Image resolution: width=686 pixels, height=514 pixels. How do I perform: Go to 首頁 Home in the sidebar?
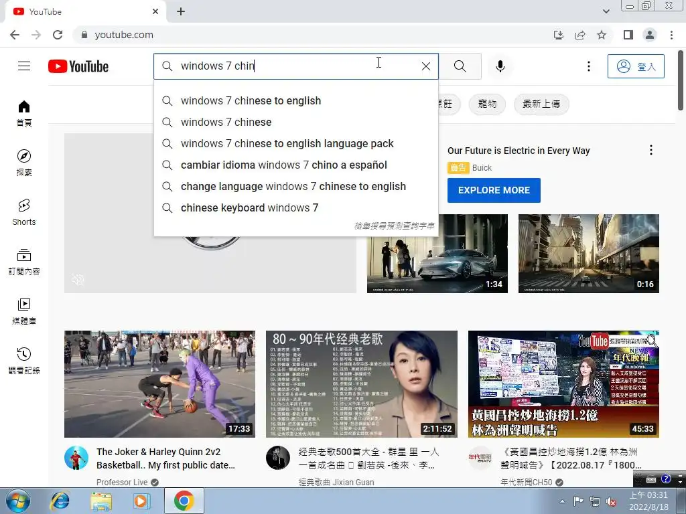coord(24,113)
